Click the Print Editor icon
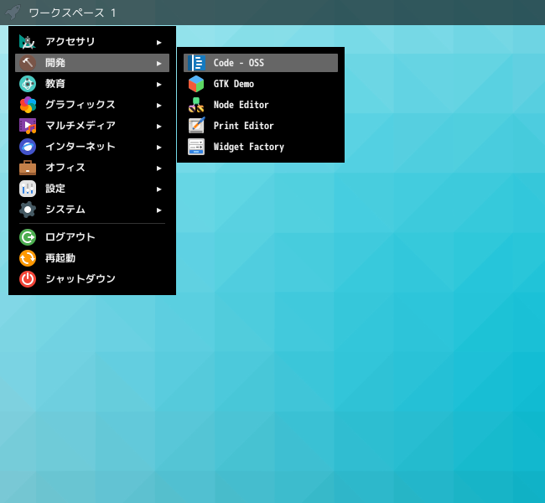 (x=196, y=126)
